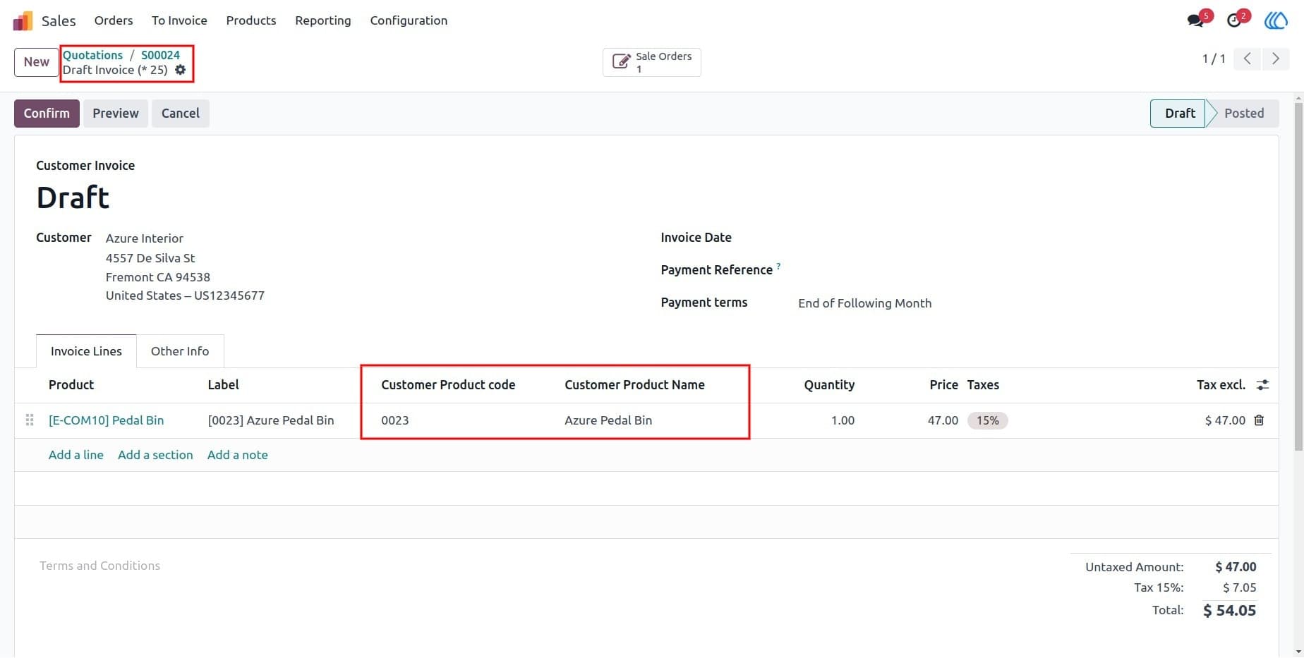The height and width of the screenshot is (658, 1304).
Task: Open the S00024 breadcrumb link
Action: tap(160, 55)
